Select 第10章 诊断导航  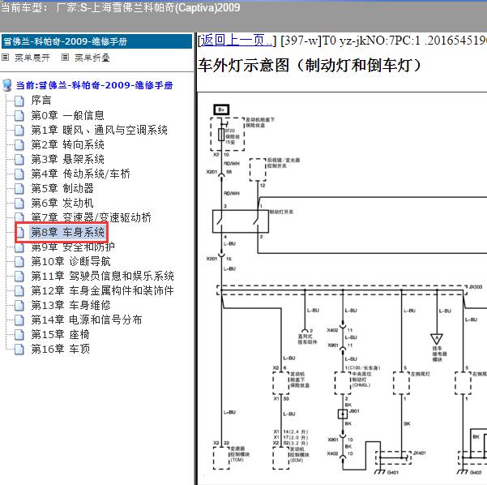70,261
